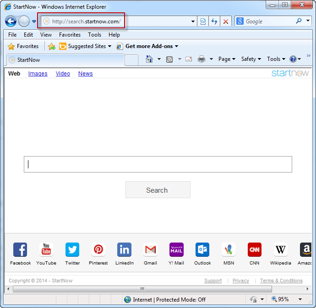Click the horizontal scrollbar thumb

coord(142,289)
